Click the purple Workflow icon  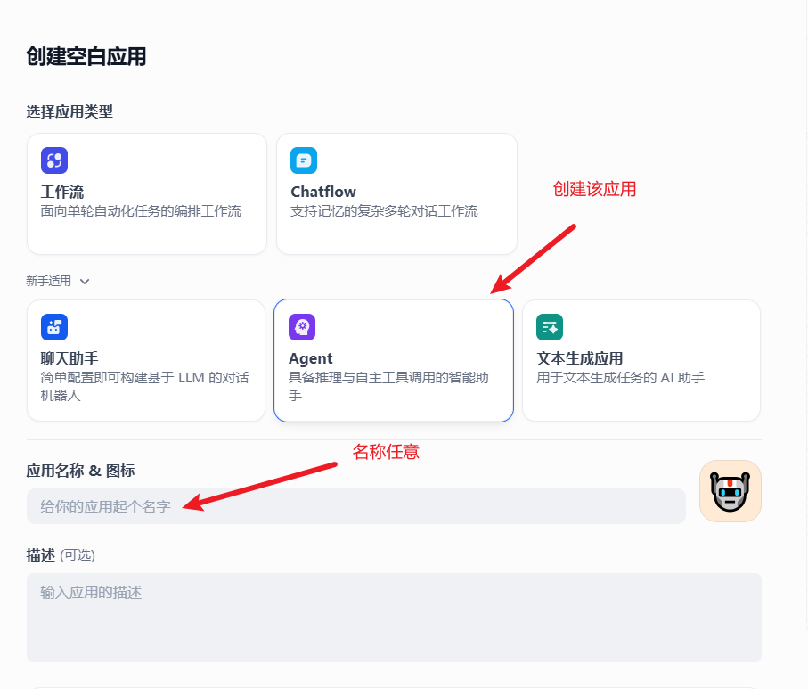pos(54,160)
